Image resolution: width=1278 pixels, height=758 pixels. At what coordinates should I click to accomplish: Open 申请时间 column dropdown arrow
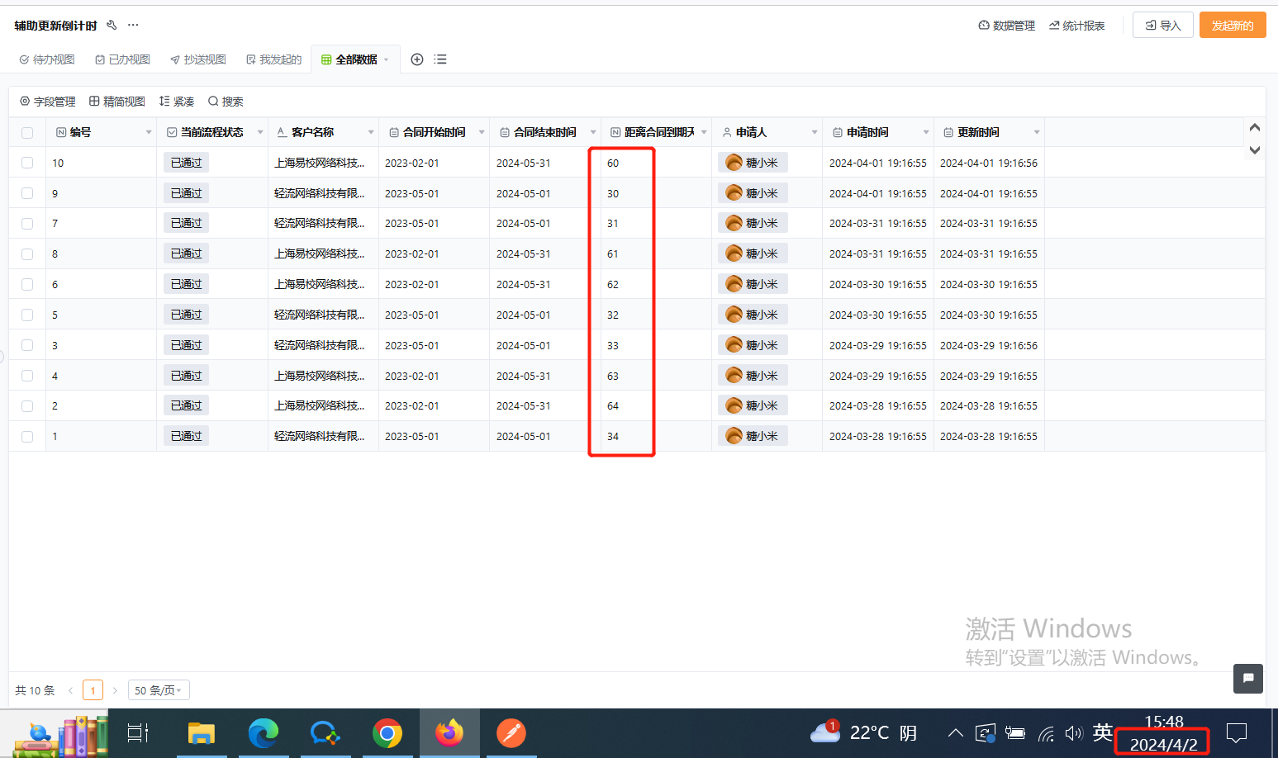(x=926, y=132)
